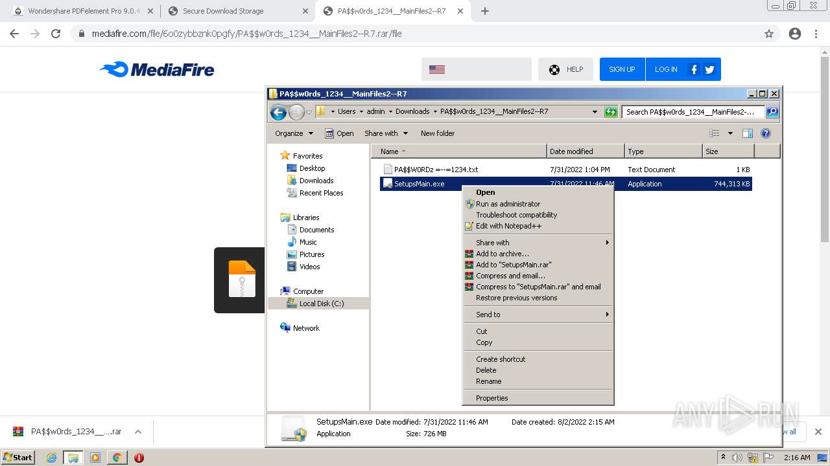The image size is (830, 466).
Task: Select PA$$W0RDz =--=1234.txt file
Action: [x=436, y=170]
